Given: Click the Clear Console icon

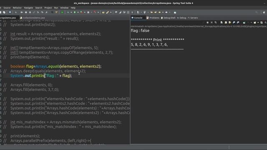Looking at the screenshot, I should pos(222,22).
